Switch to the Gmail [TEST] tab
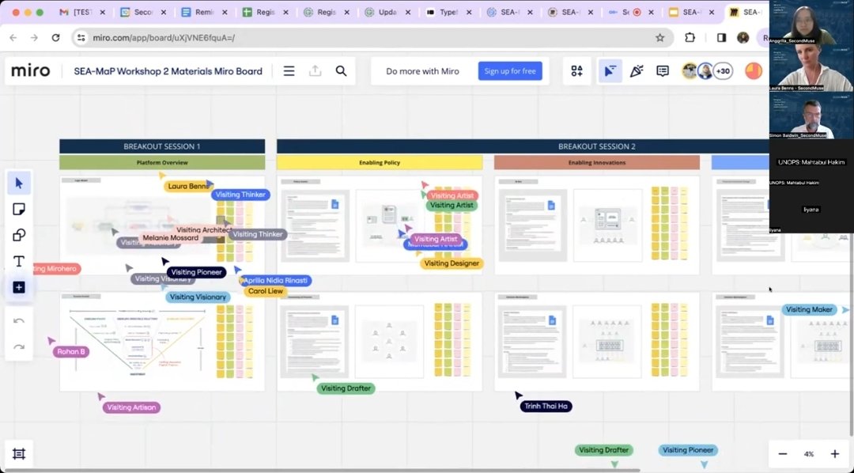 pyautogui.click(x=81, y=12)
